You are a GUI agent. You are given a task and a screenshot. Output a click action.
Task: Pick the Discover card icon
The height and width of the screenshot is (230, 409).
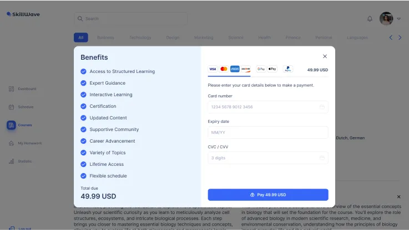point(245,69)
